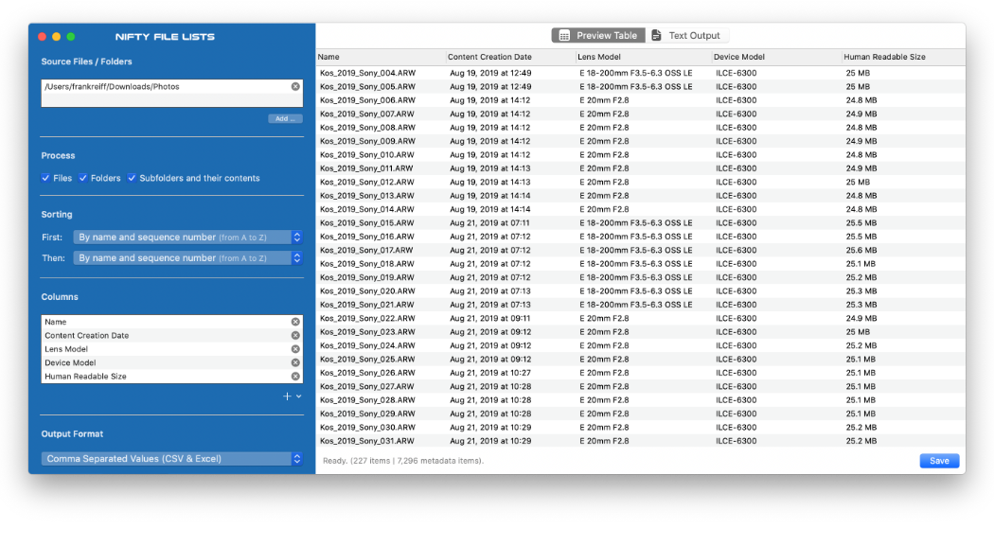The height and width of the screenshot is (546, 994).
Task: Remove the Device Model column entry
Action: [x=295, y=362]
